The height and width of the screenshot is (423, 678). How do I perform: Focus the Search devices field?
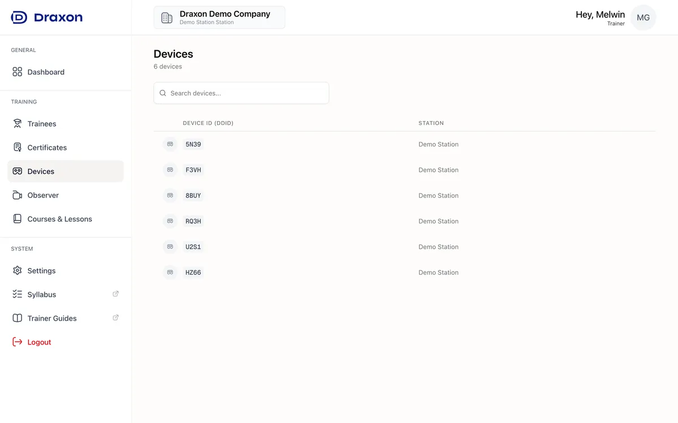coord(241,93)
